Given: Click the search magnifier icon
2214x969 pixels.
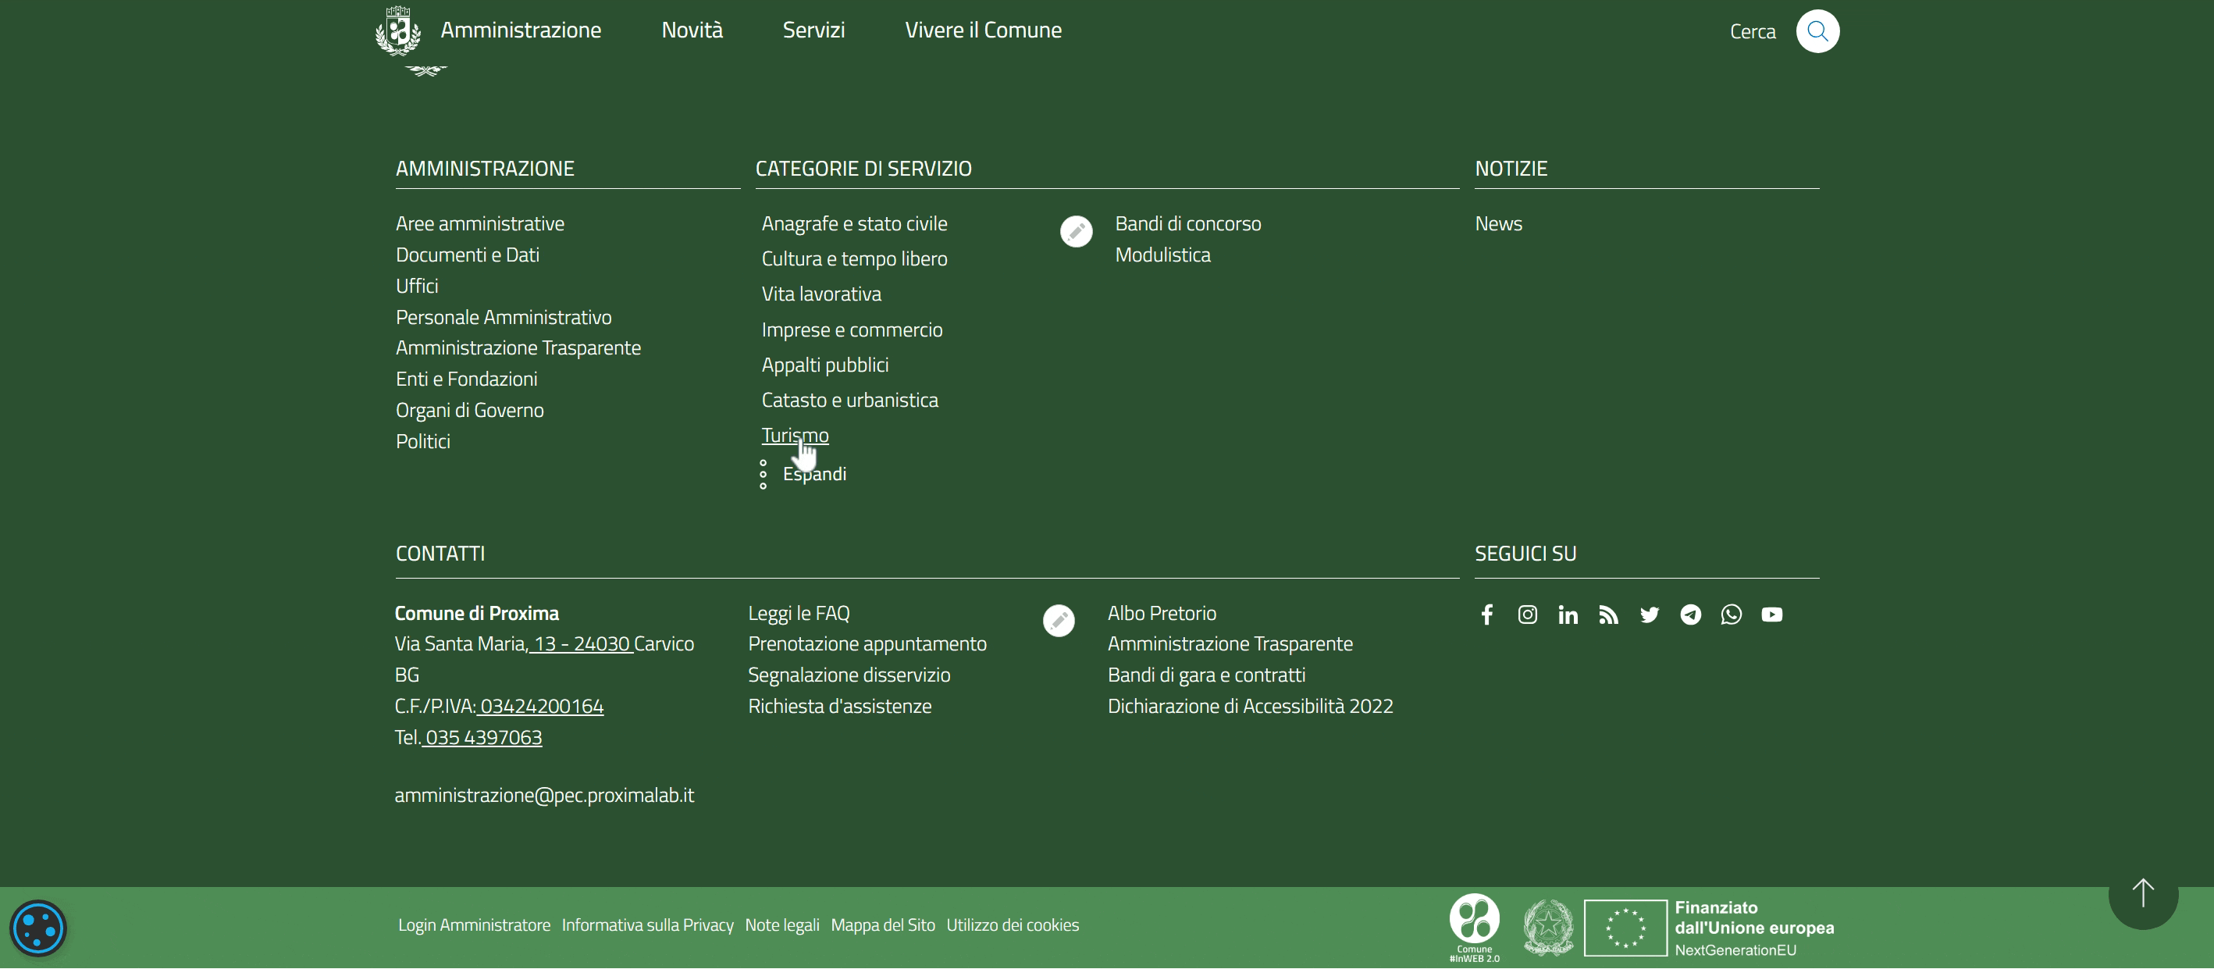Looking at the screenshot, I should (1817, 32).
